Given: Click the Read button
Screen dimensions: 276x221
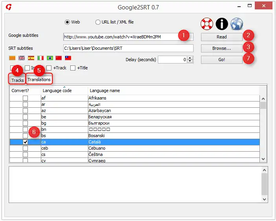Looking at the screenshot, I should [x=221, y=37].
